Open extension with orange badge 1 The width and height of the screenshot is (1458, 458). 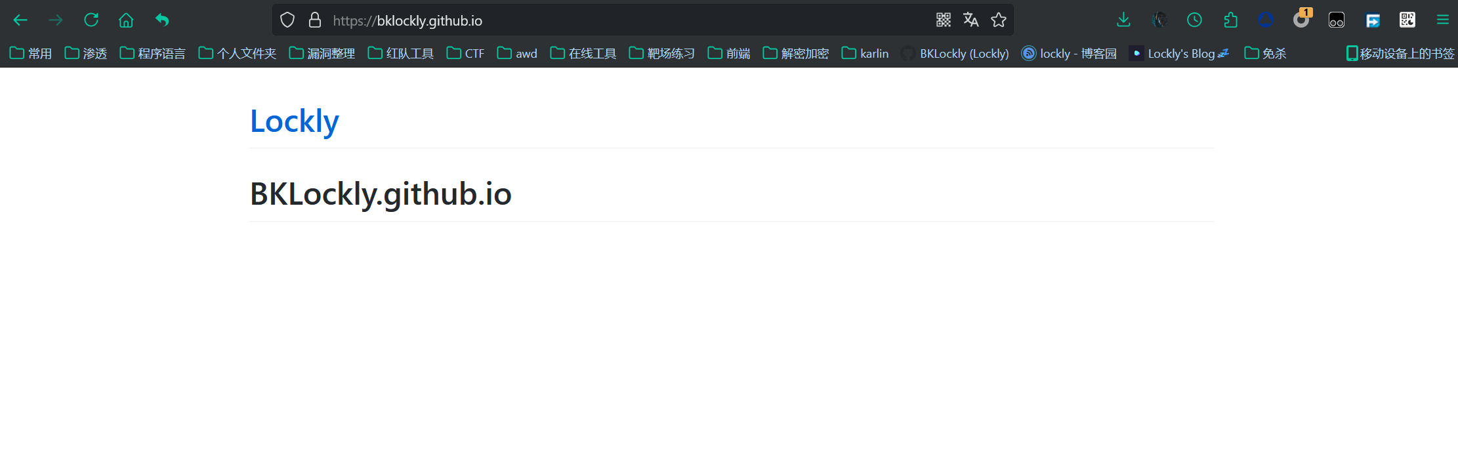tap(1302, 19)
